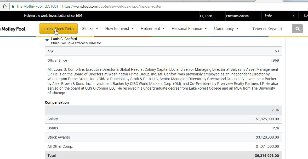The height and width of the screenshot is (159, 308).
Task: Click the Bonus row label
Action: coord(53,128)
